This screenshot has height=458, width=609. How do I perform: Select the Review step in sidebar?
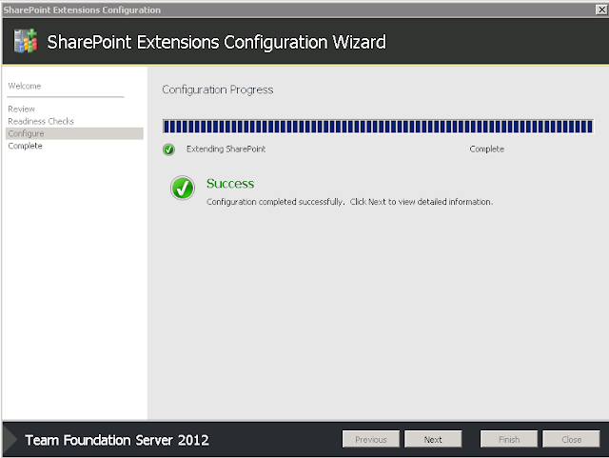point(21,109)
